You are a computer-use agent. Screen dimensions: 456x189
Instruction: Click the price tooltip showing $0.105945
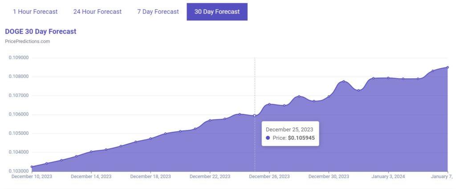pyautogui.click(x=290, y=134)
